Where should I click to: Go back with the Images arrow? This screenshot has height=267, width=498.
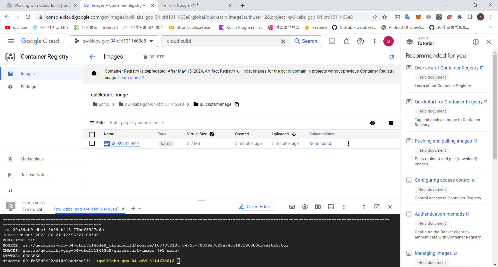pyautogui.click(x=92, y=57)
